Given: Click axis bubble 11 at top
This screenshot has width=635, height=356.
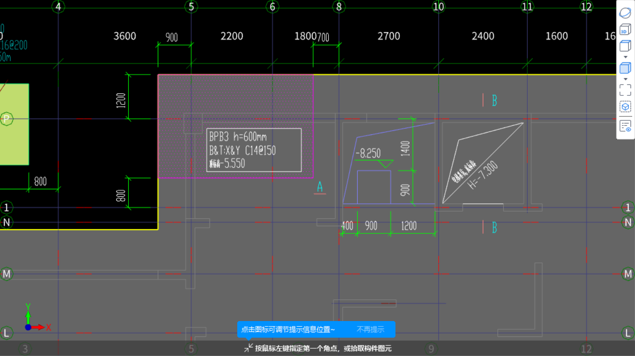Looking at the screenshot, I should tap(527, 6).
